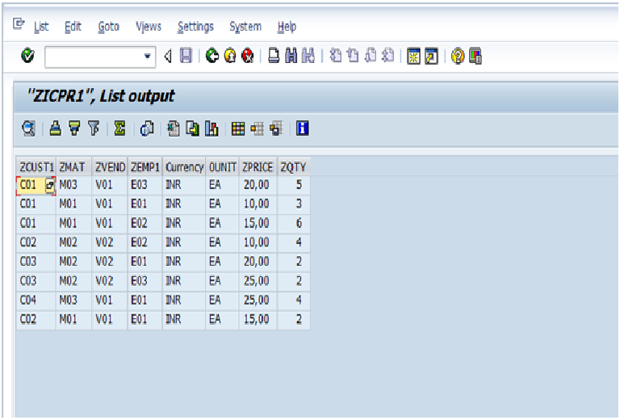The width and height of the screenshot is (620, 420).
Task: Click the Generate Shortcut icon
Action: tap(431, 57)
